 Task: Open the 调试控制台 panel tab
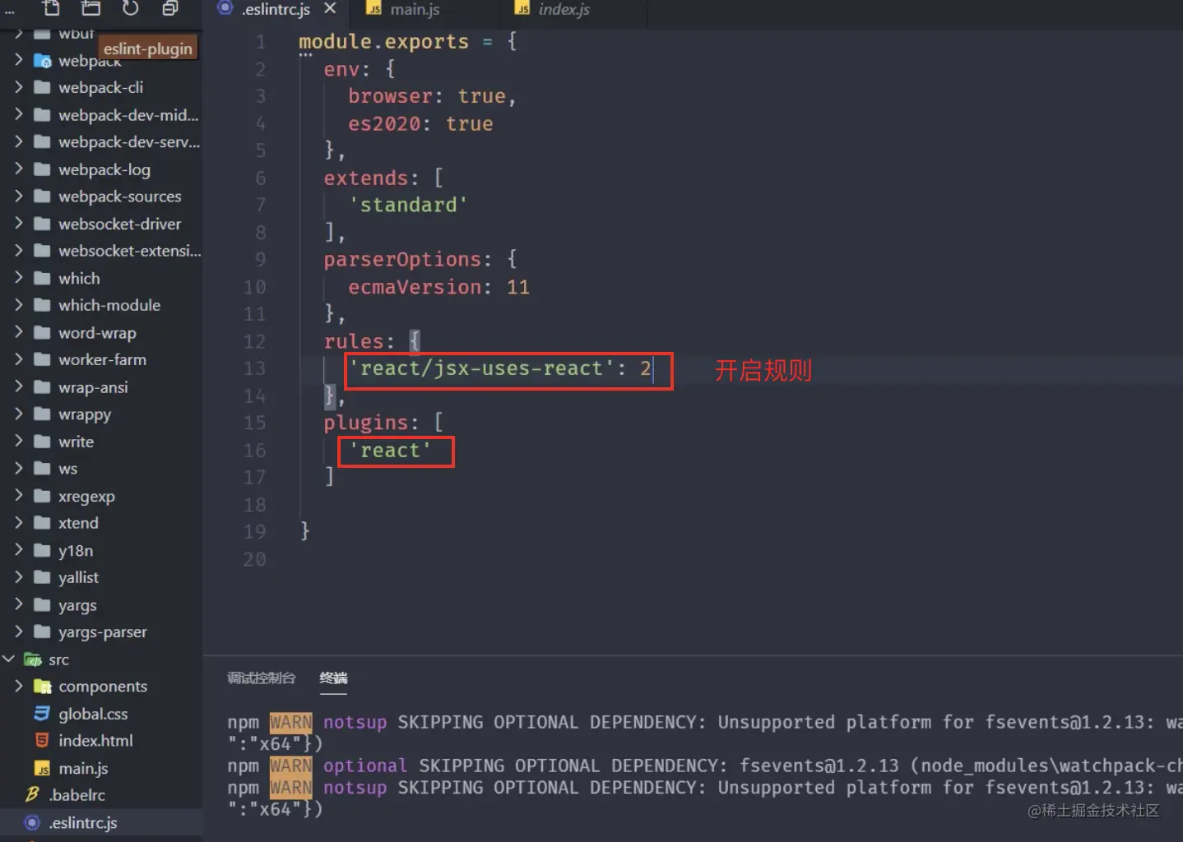tap(261, 678)
